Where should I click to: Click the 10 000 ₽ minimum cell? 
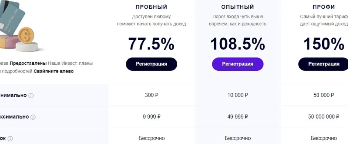(237, 95)
